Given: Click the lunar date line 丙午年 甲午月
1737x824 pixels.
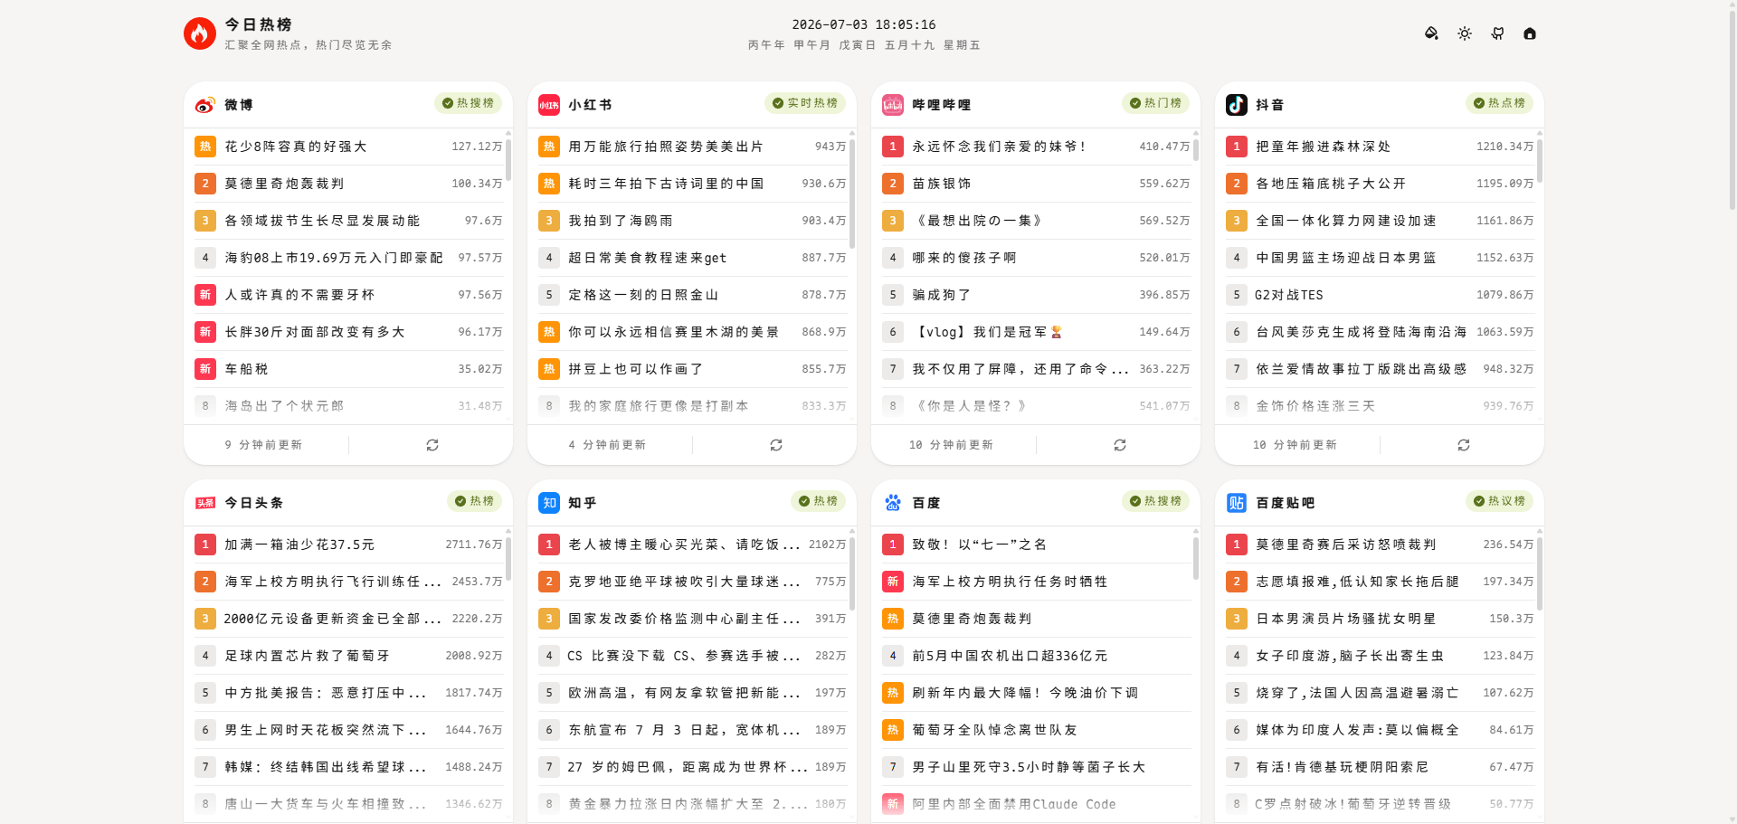Looking at the screenshot, I should pos(864,45).
